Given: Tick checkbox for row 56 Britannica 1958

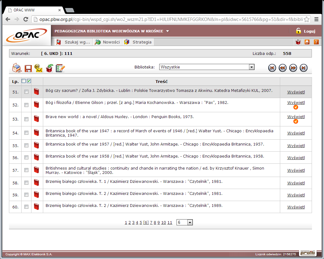Looking at the screenshot, I should click(26, 158).
